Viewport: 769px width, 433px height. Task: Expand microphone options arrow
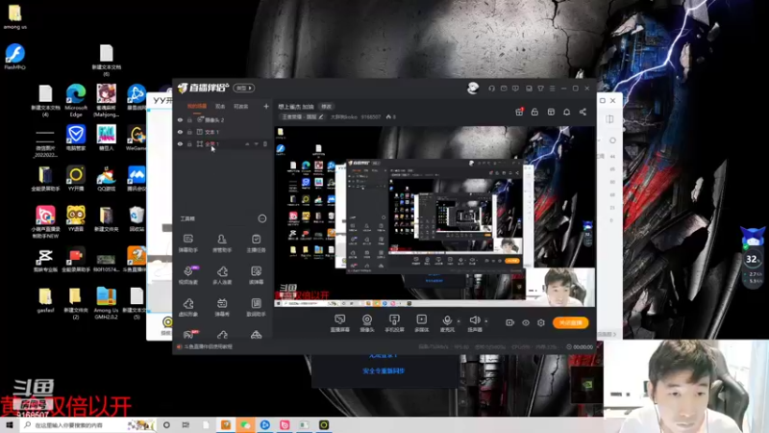click(459, 321)
